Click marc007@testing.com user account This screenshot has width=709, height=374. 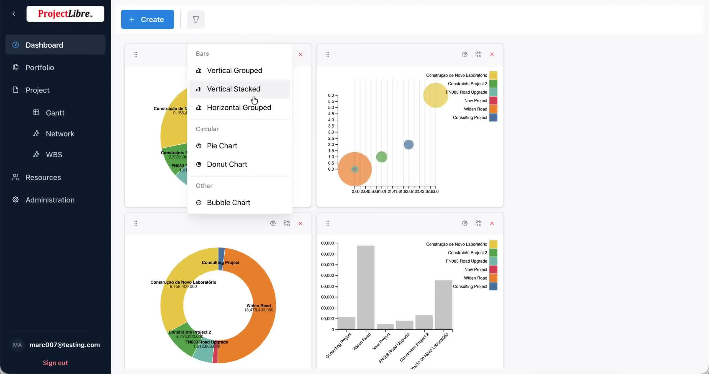pyautogui.click(x=65, y=345)
